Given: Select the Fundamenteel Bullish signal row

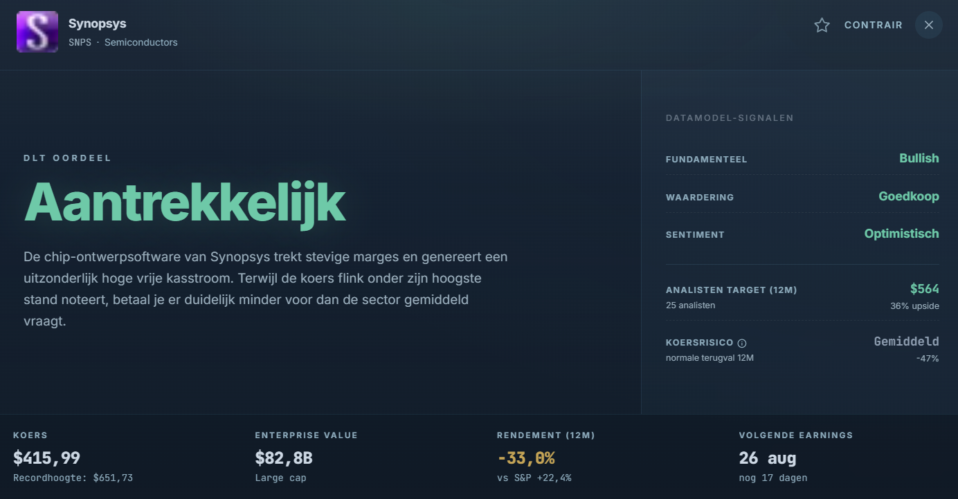Looking at the screenshot, I should [x=802, y=159].
